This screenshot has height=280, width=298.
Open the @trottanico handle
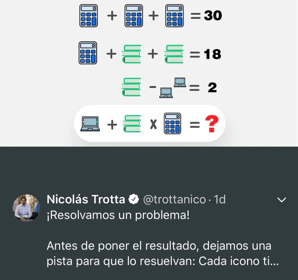[x=174, y=199]
